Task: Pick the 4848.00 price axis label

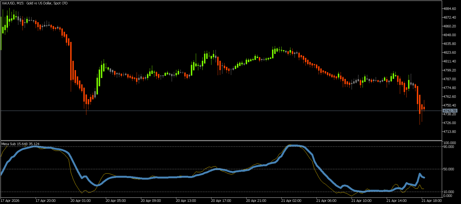Action: [x=450, y=35]
